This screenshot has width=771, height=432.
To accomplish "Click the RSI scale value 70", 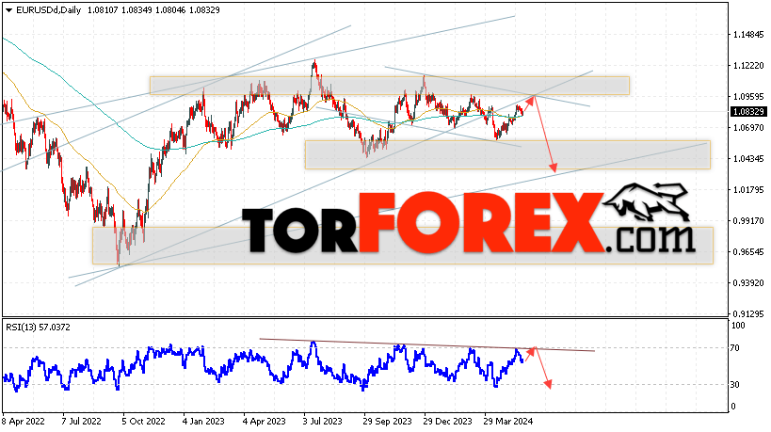I will point(735,348).
